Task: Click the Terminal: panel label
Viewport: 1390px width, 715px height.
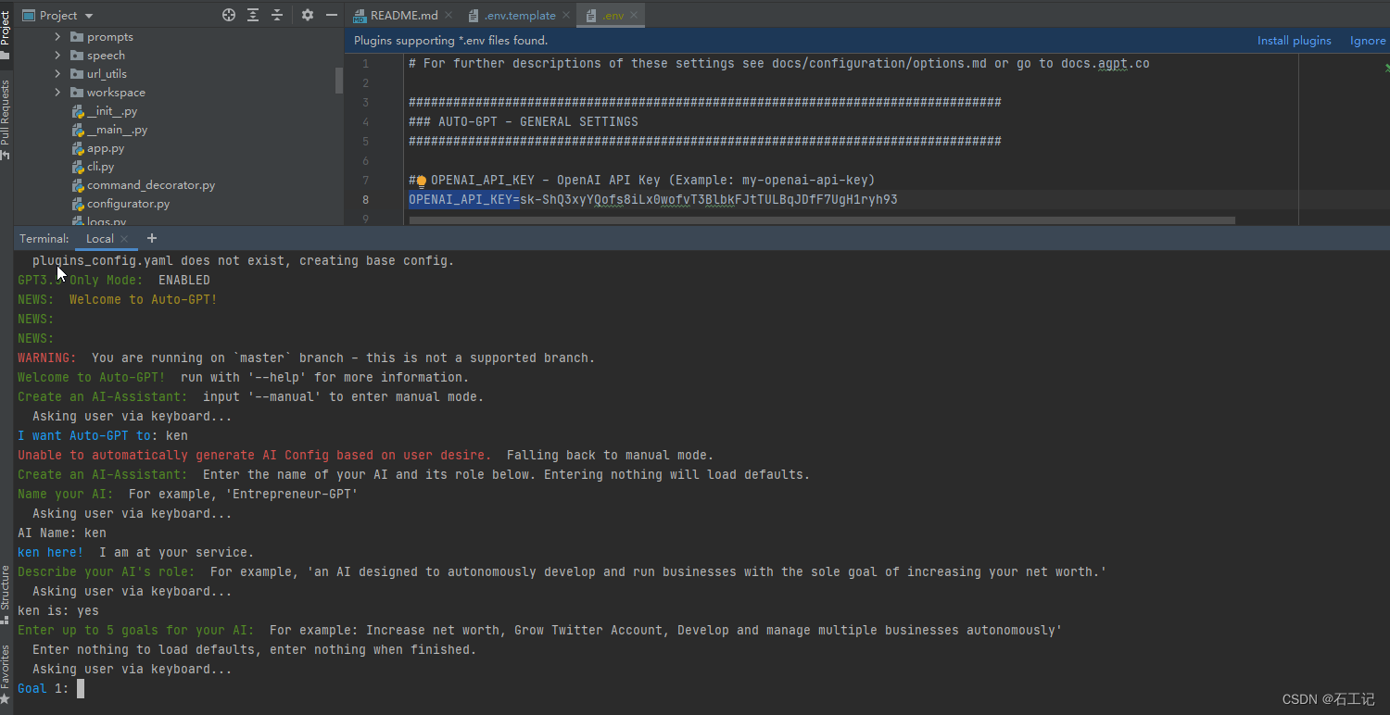Action: pos(44,239)
